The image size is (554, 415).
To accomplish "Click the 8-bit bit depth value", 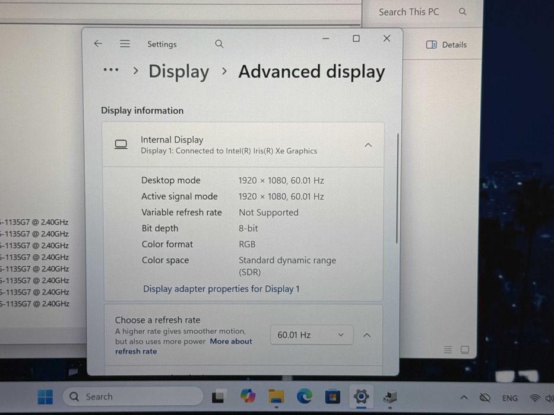I will click(x=248, y=228).
